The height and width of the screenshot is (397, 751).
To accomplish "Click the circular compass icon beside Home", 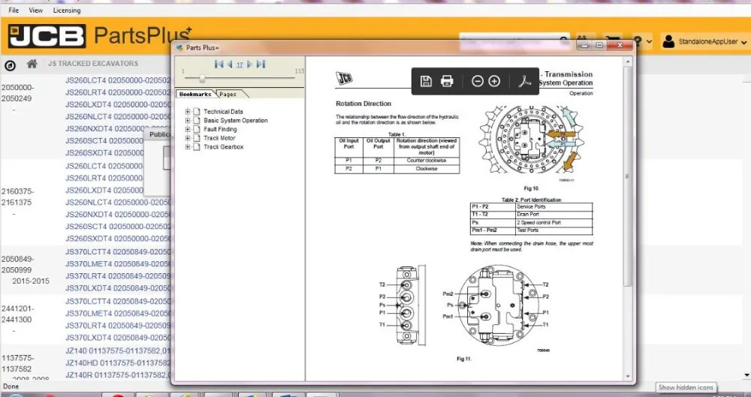I will pos(10,65).
